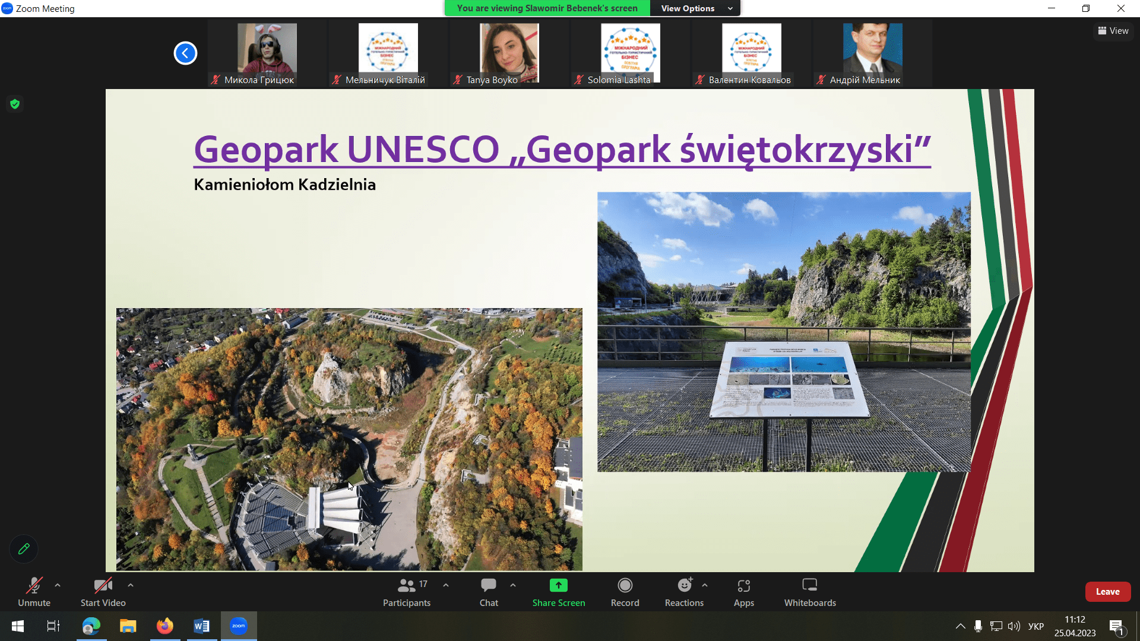1140x641 pixels.
Task: Open the annotation pencil tool
Action: (x=24, y=549)
